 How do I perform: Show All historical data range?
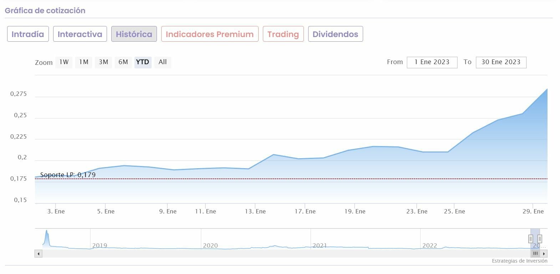coord(163,62)
